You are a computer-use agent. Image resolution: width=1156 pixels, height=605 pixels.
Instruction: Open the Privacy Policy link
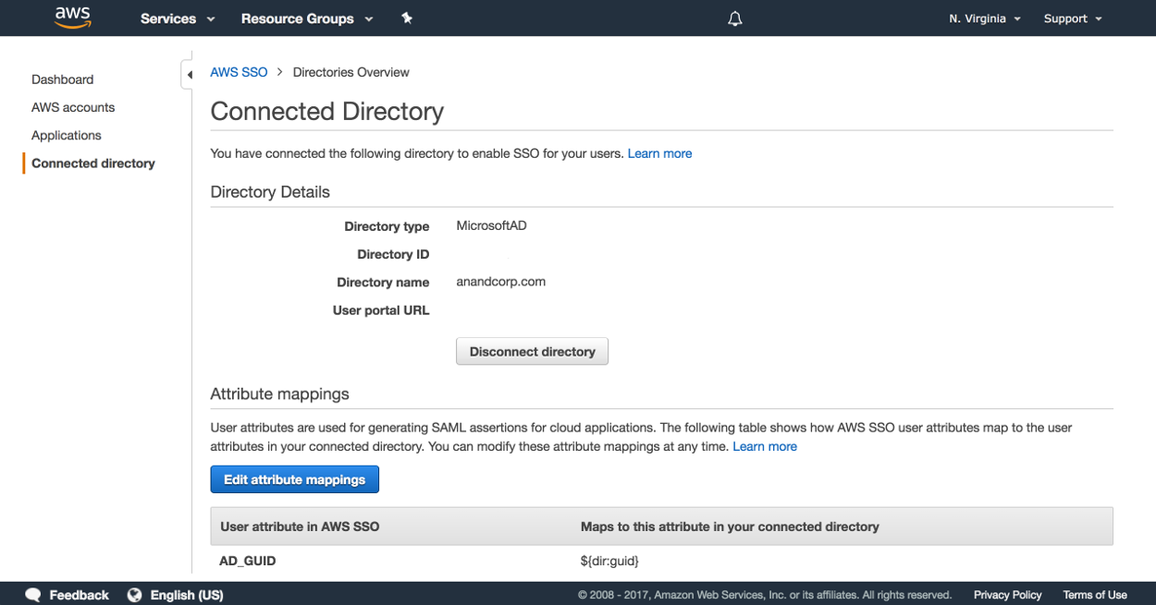(1008, 595)
